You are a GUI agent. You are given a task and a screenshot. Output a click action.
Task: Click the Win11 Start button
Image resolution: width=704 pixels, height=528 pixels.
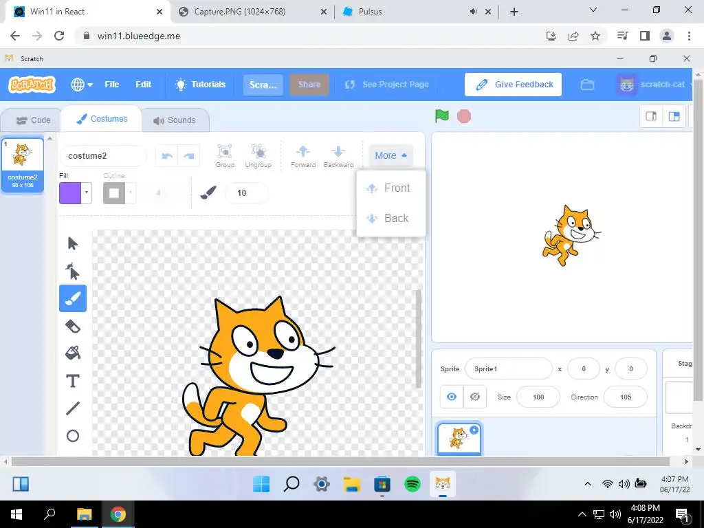click(x=261, y=484)
